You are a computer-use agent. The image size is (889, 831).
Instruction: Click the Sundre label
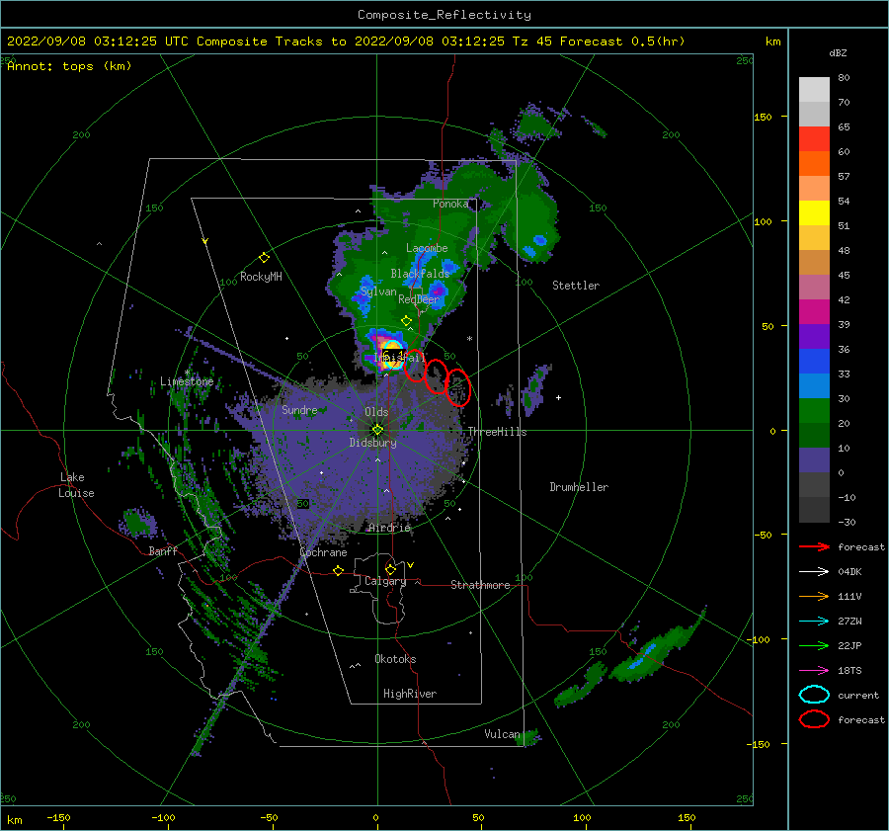click(299, 409)
